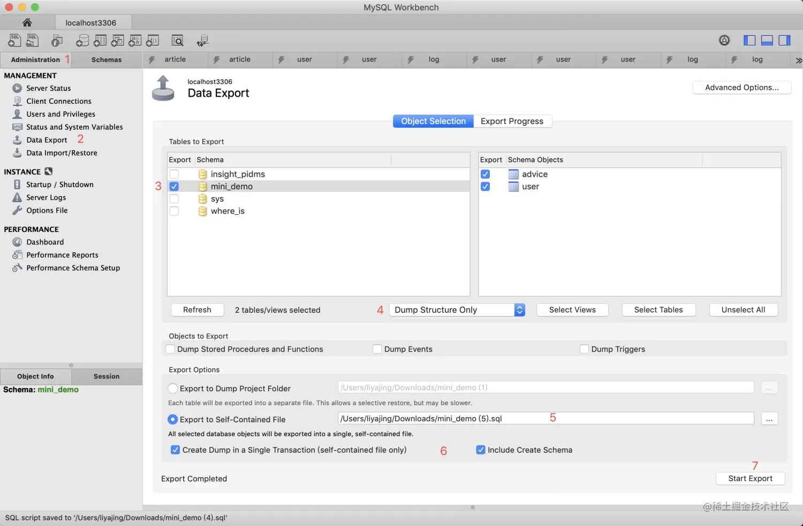Open Status and System Variables

click(x=74, y=127)
